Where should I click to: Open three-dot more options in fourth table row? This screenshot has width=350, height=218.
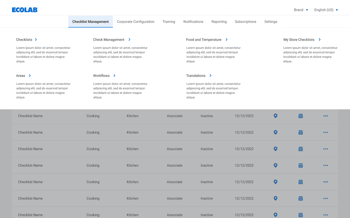coord(326,165)
